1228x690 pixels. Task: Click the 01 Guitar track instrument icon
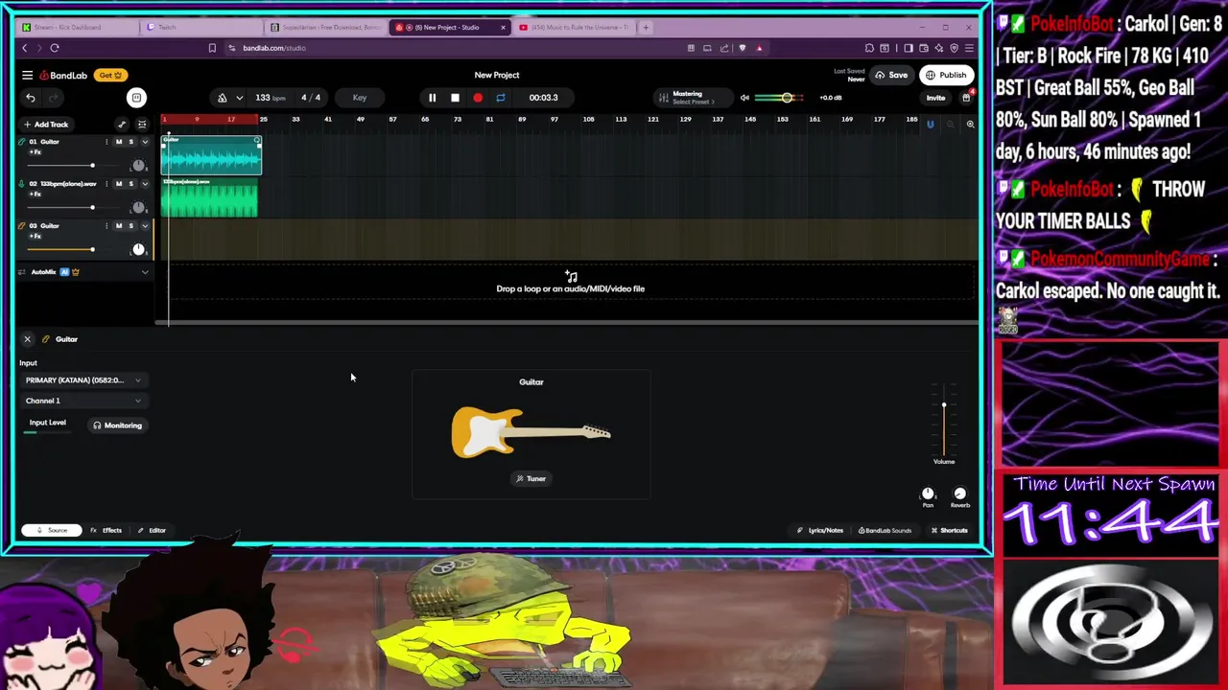coord(21,142)
